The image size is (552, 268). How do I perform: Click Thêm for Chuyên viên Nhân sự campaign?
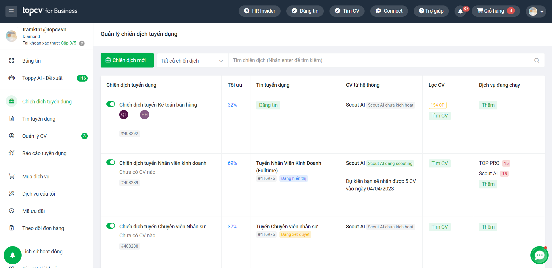pyautogui.click(x=488, y=227)
